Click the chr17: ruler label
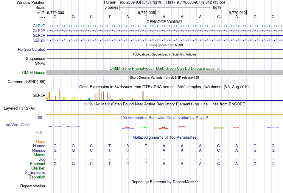The image size is (283, 193). point(40,12)
